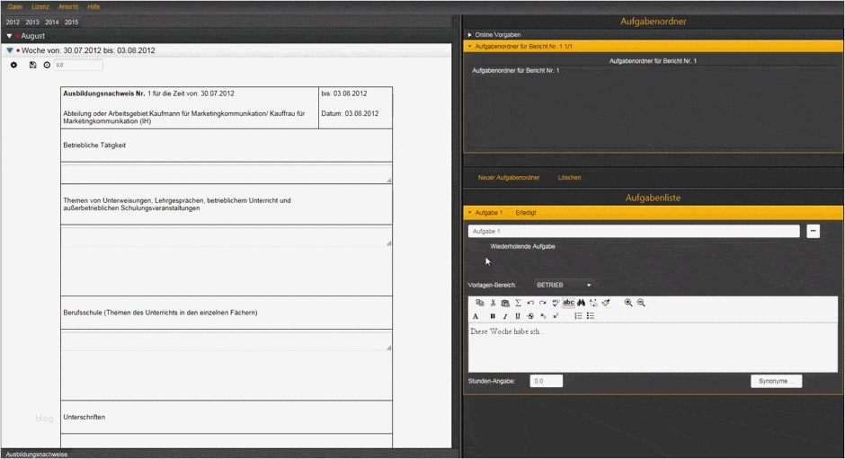The height and width of the screenshot is (459, 845).
Task: Click the gear settings icon under the week header
Action: coord(13,65)
